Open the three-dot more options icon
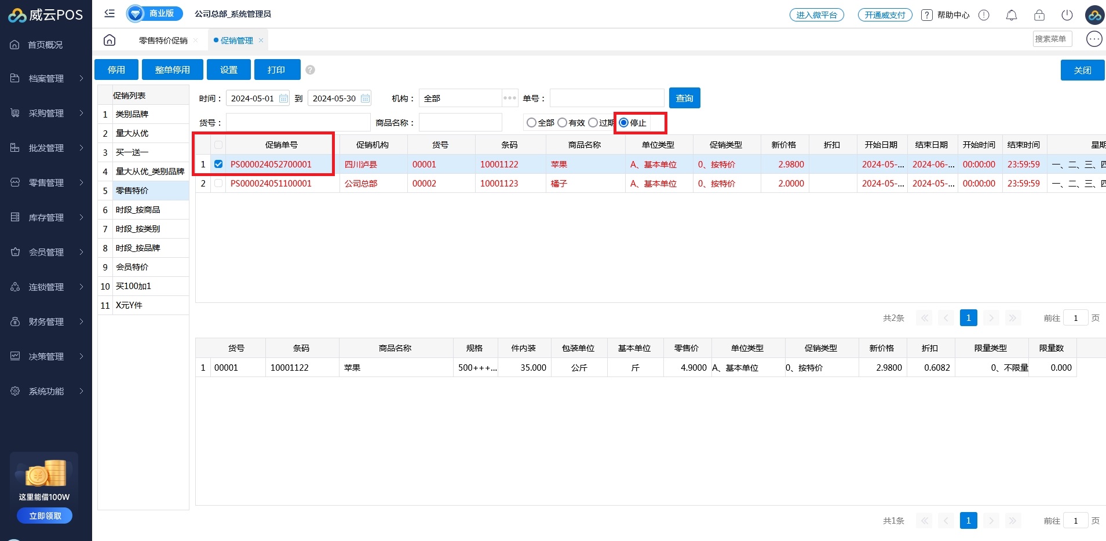This screenshot has width=1106, height=541. tap(1094, 39)
